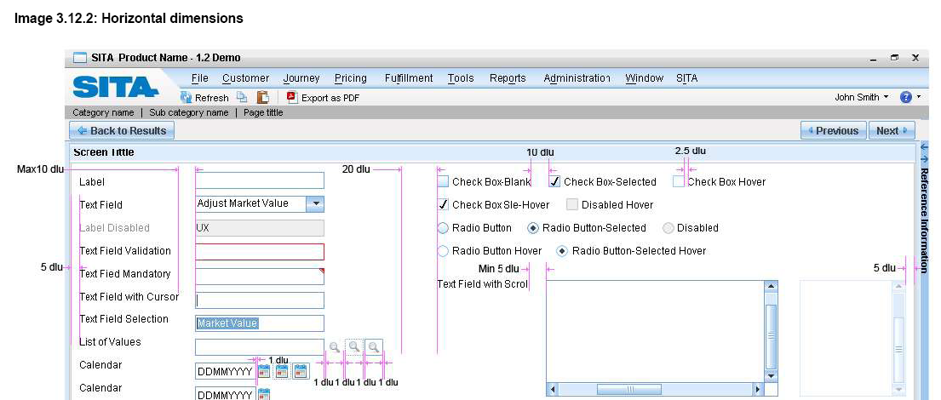
Task: Open the Adjust Market Value dropdown arrow
Action: [x=315, y=204]
